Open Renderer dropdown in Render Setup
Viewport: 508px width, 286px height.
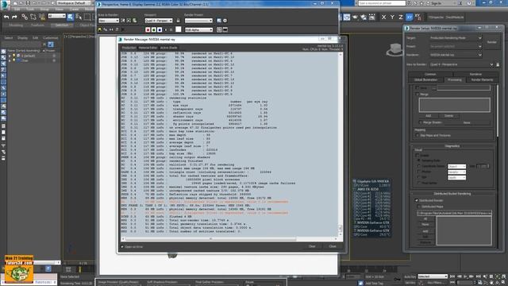coord(456,55)
